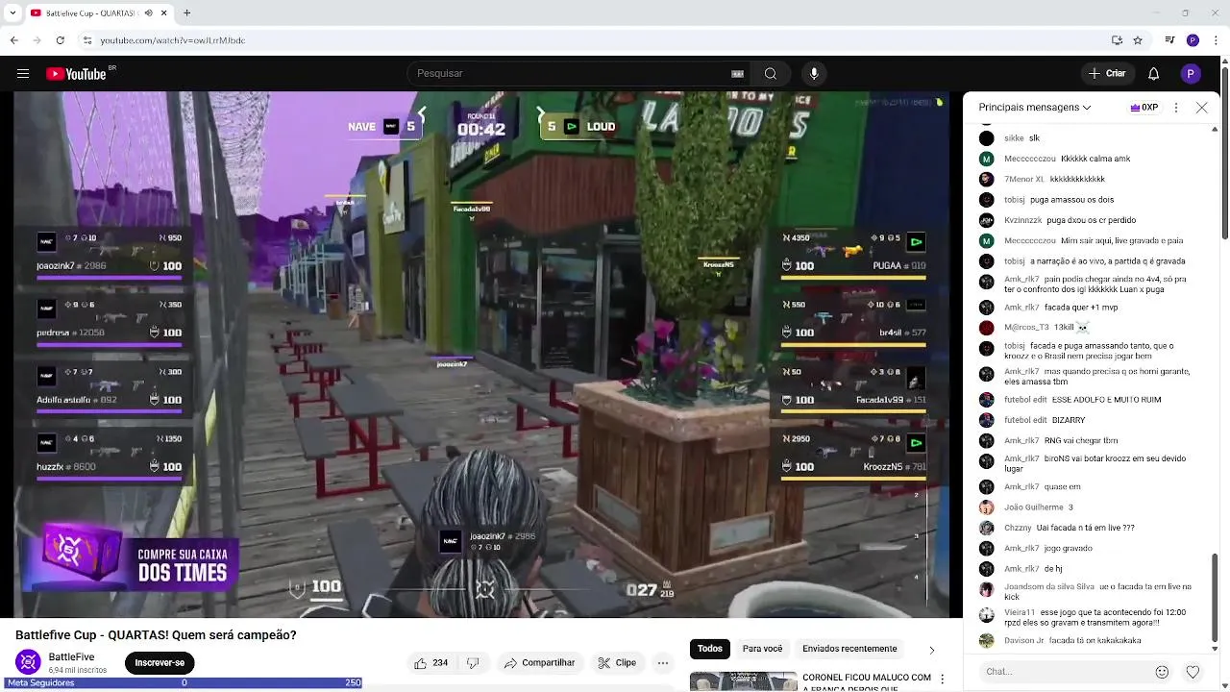Expand Principais mensagens chat dropdown

[x=1034, y=108]
